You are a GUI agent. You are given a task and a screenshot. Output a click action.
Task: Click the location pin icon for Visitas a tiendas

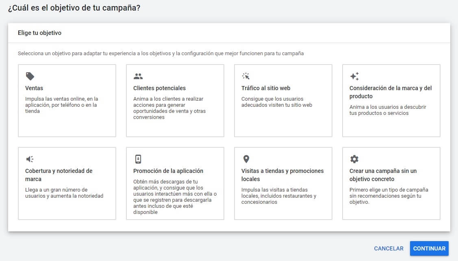(x=246, y=159)
